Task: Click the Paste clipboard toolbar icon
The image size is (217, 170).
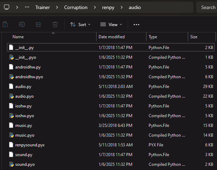Action: pyautogui.click(x=5, y=25)
